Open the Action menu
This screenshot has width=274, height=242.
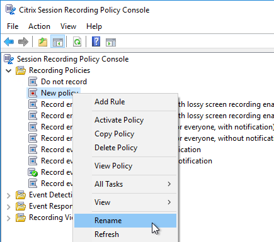coord(39,26)
